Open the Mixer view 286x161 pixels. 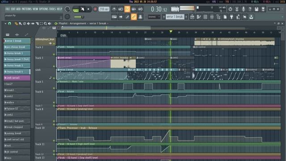[212, 17]
